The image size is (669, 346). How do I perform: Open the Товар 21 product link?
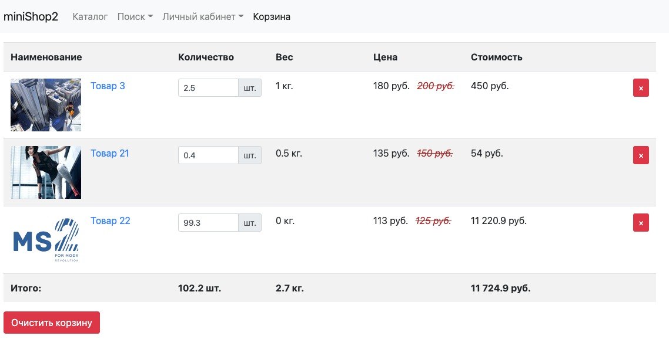(x=110, y=153)
